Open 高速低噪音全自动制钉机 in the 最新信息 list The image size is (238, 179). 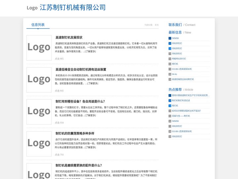pyautogui.click(x=183, y=79)
